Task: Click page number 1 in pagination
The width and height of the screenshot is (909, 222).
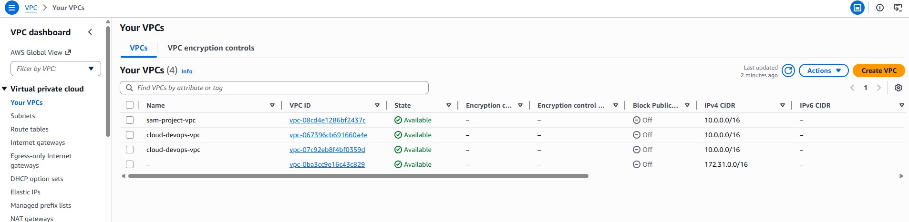Action: (866, 88)
